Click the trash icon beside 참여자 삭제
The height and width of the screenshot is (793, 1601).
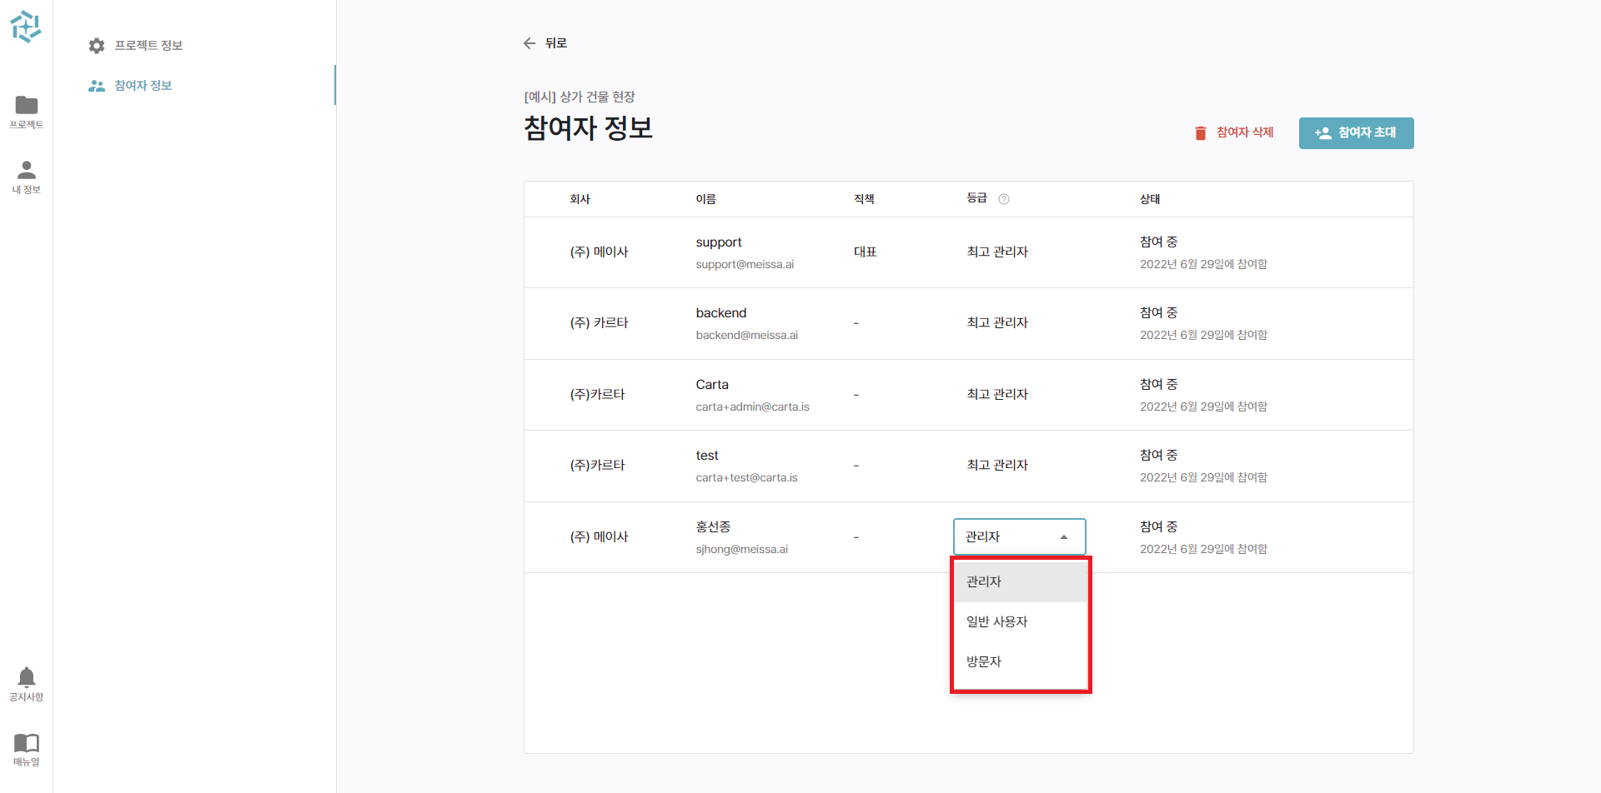[x=1201, y=132]
